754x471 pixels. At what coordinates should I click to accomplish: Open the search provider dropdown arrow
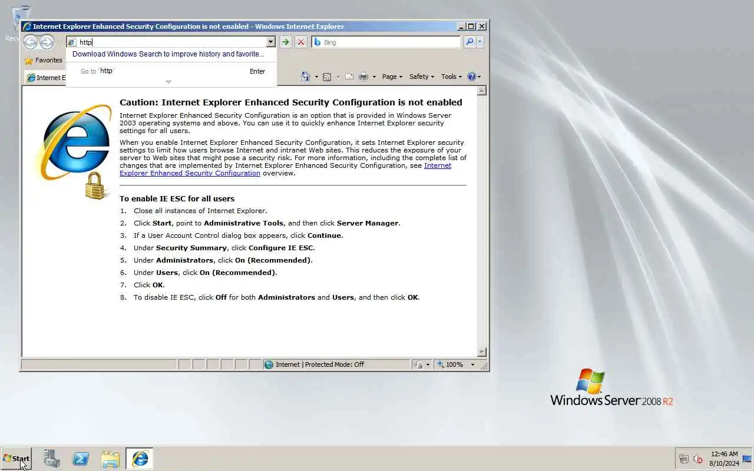(x=480, y=42)
